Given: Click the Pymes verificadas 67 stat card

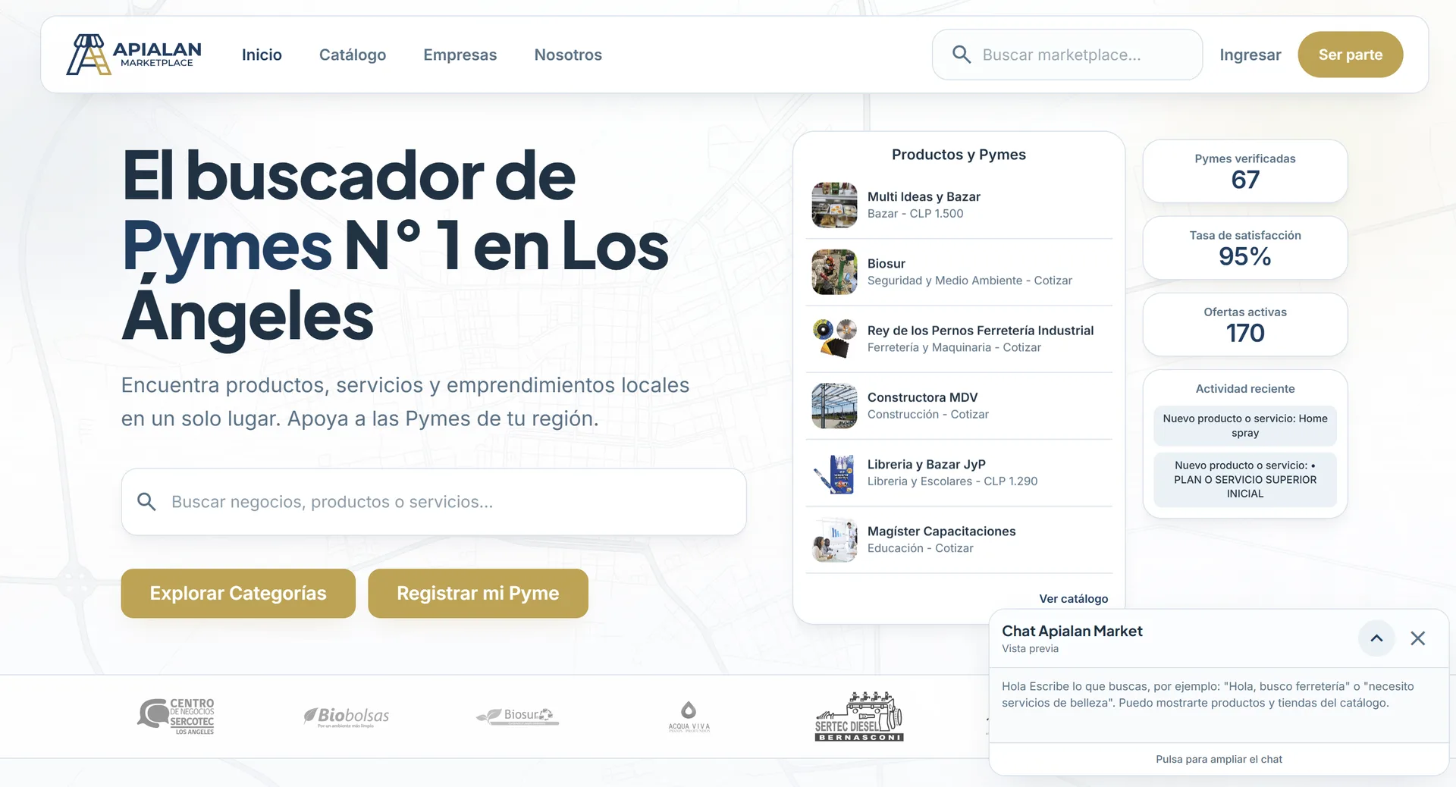Looking at the screenshot, I should (1245, 171).
